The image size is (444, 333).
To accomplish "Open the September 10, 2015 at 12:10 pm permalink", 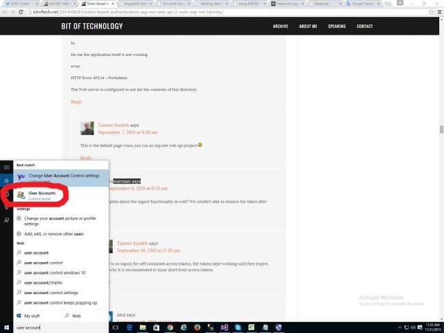I will coord(148,250).
